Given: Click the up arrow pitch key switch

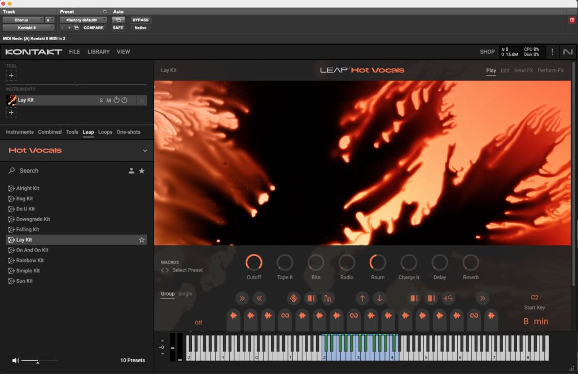Looking at the screenshot, I should [362, 298].
